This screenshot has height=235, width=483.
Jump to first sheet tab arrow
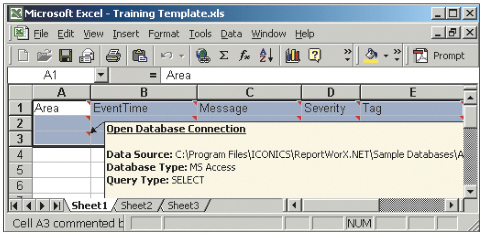(14, 205)
